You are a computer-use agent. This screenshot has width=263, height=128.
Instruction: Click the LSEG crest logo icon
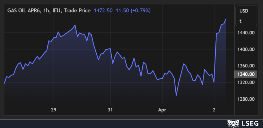coord(232,123)
